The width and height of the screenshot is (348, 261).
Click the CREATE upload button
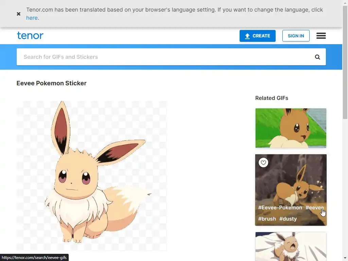coord(258,36)
